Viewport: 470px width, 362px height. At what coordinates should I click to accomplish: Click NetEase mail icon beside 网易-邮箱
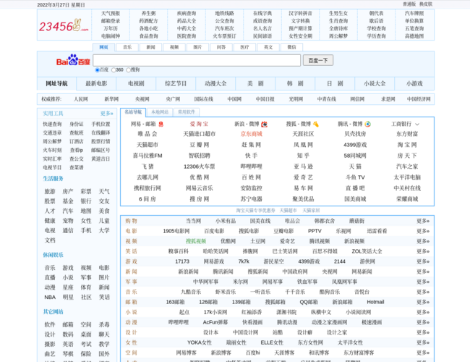pyautogui.click(x=161, y=124)
